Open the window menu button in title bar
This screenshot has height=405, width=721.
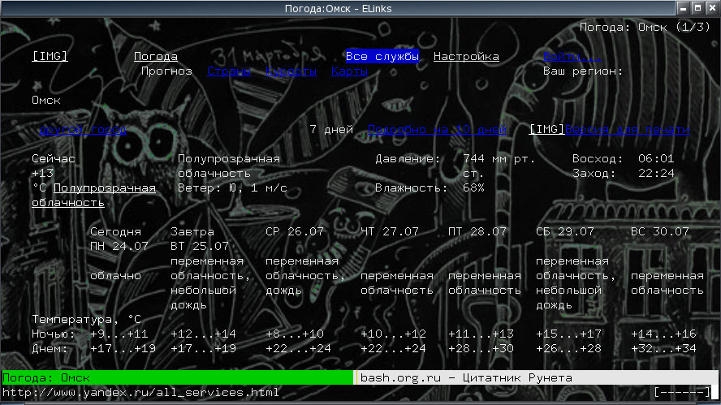coord(7,7)
